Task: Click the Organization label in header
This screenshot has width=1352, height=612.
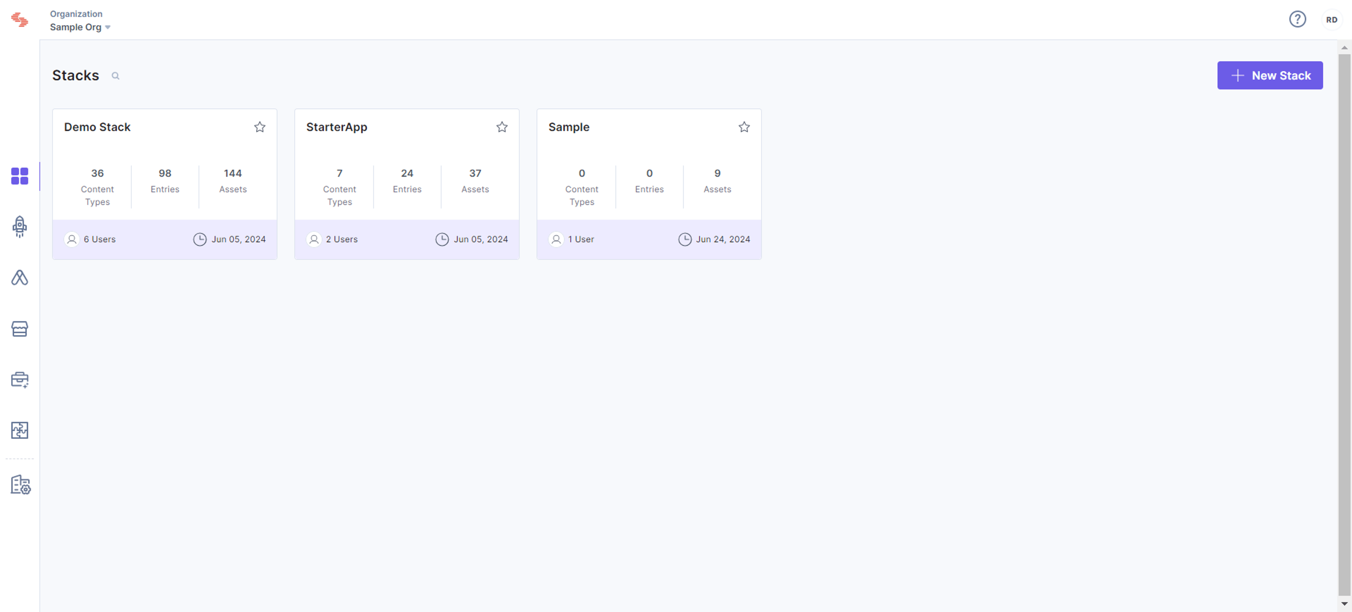Action: [x=76, y=14]
